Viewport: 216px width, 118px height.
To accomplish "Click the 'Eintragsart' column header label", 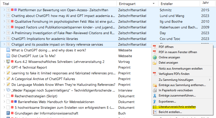I will click(x=127, y=4).
